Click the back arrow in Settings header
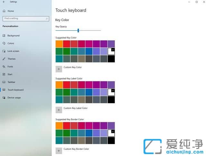206x156 pixels. pos(4,2)
